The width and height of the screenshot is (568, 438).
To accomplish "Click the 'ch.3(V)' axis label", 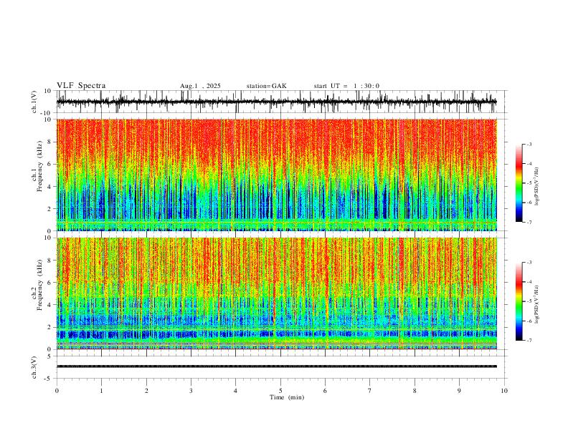I will (x=34, y=367).
